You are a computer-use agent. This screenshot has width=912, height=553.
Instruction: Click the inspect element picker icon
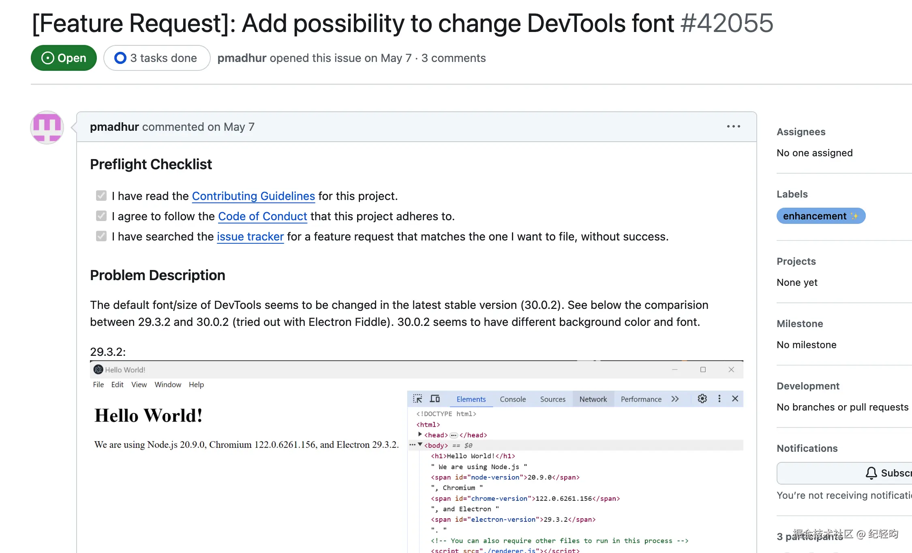click(417, 399)
